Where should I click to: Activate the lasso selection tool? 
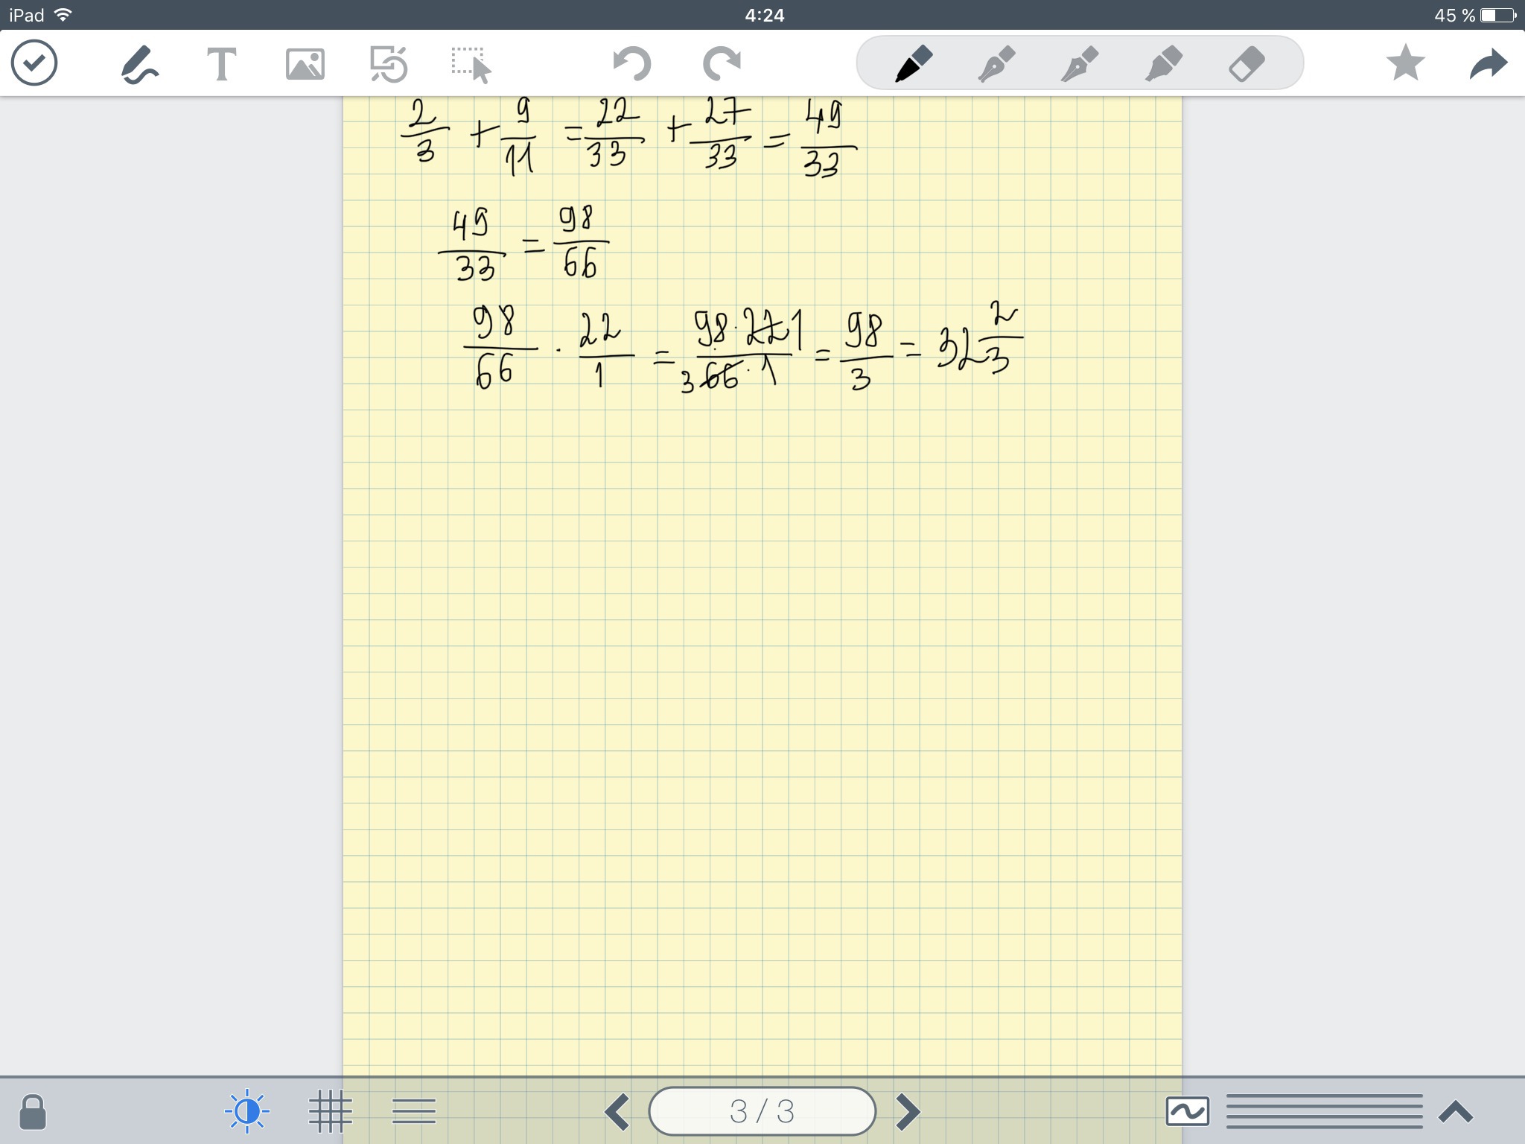point(471,65)
